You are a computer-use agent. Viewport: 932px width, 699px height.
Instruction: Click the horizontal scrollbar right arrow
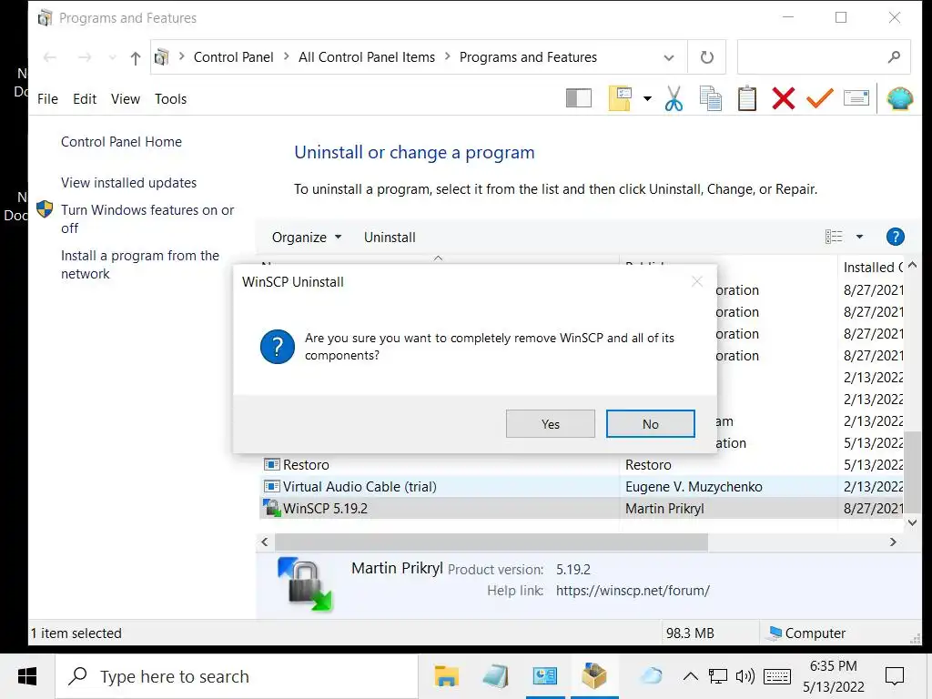(x=893, y=542)
